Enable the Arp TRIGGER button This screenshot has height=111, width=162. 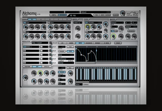(x=62, y=72)
